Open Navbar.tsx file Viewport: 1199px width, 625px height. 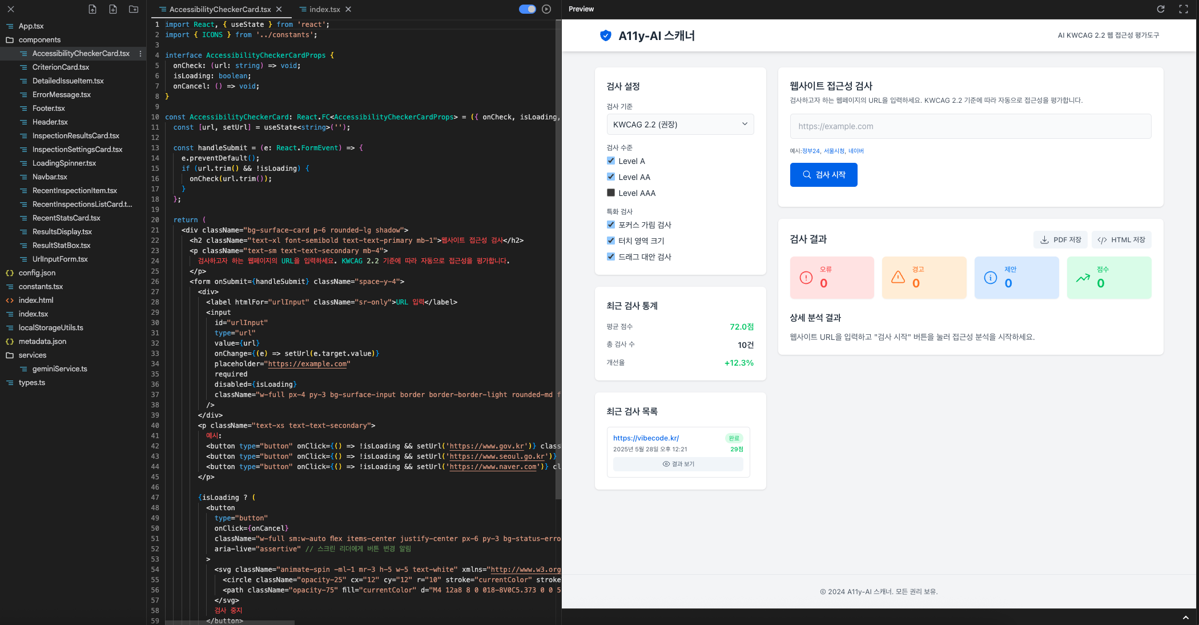[73, 177]
